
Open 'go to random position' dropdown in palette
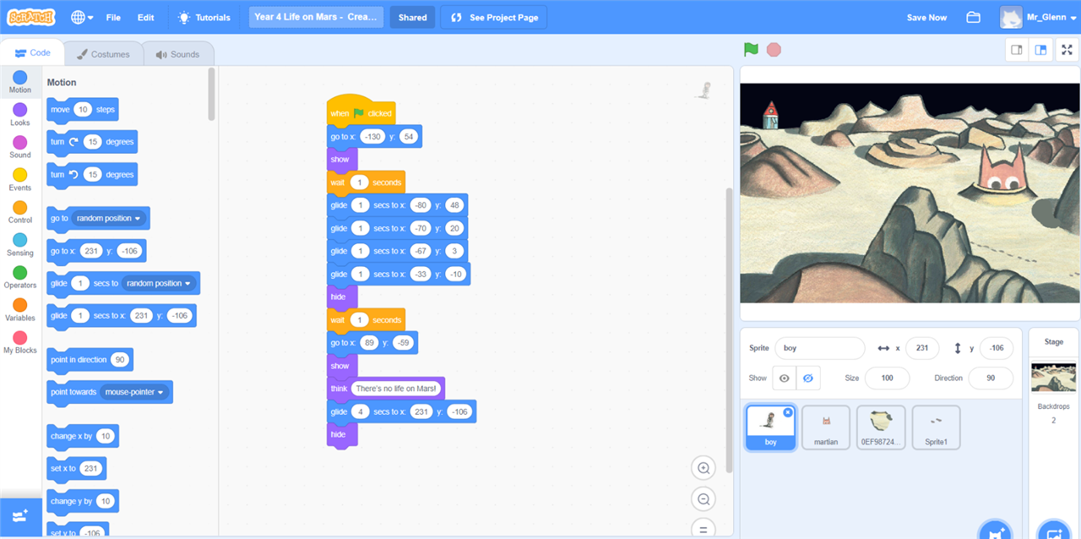click(x=109, y=219)
